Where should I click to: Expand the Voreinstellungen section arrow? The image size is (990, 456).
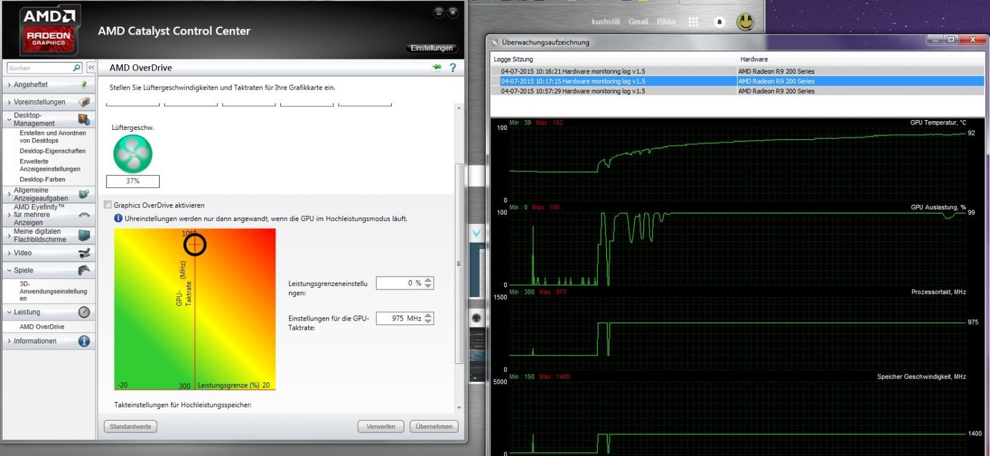point(9,102)
